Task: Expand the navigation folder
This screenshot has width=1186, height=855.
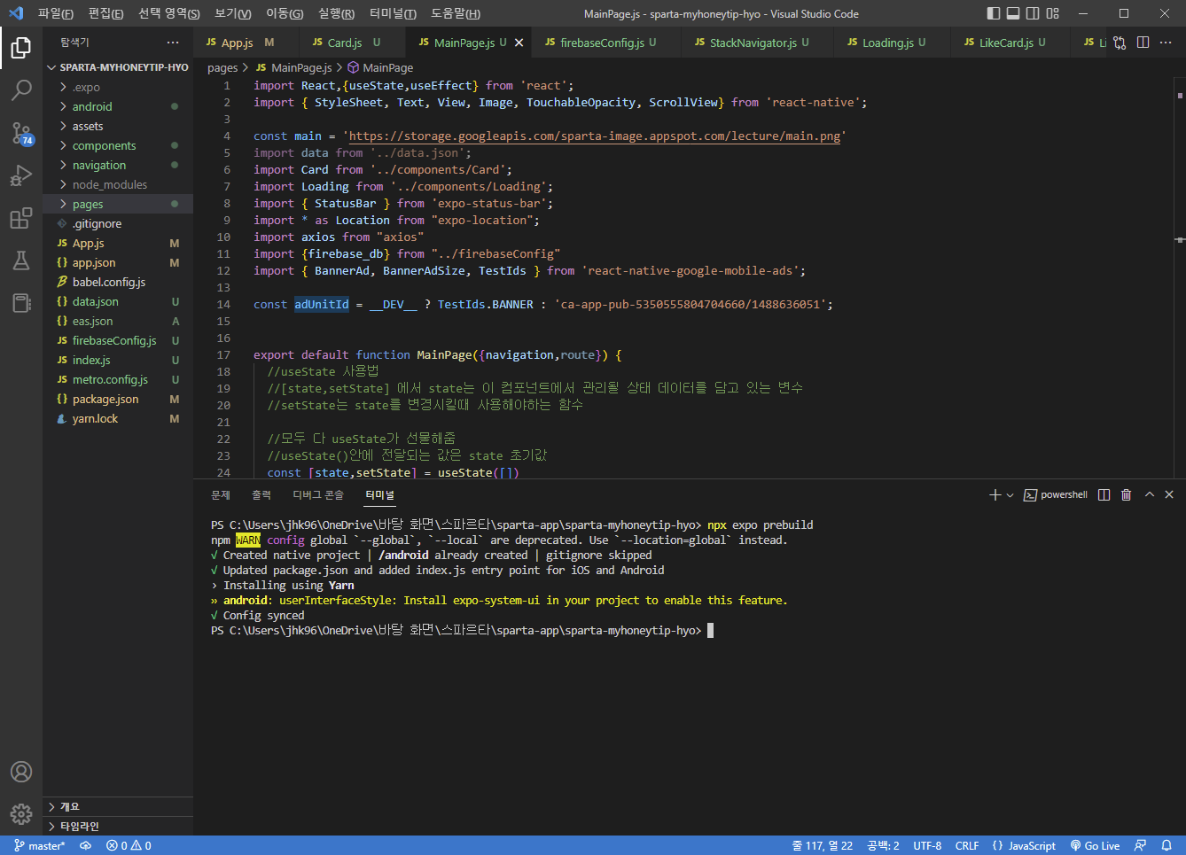Action: tap(118, 165)
